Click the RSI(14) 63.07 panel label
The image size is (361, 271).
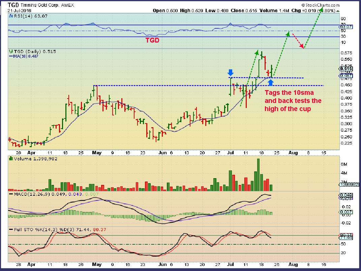[30, 16]
